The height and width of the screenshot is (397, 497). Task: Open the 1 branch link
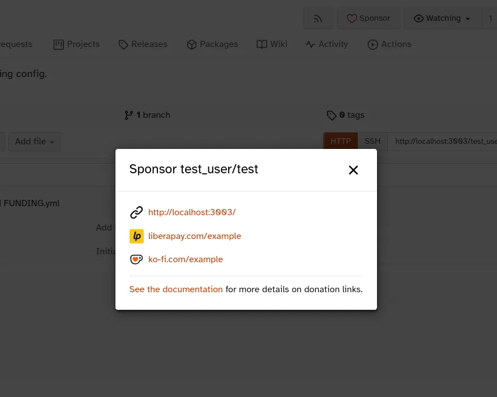(147, 115)
